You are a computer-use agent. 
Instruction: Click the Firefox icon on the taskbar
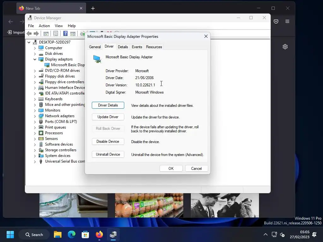click(99, 234)
